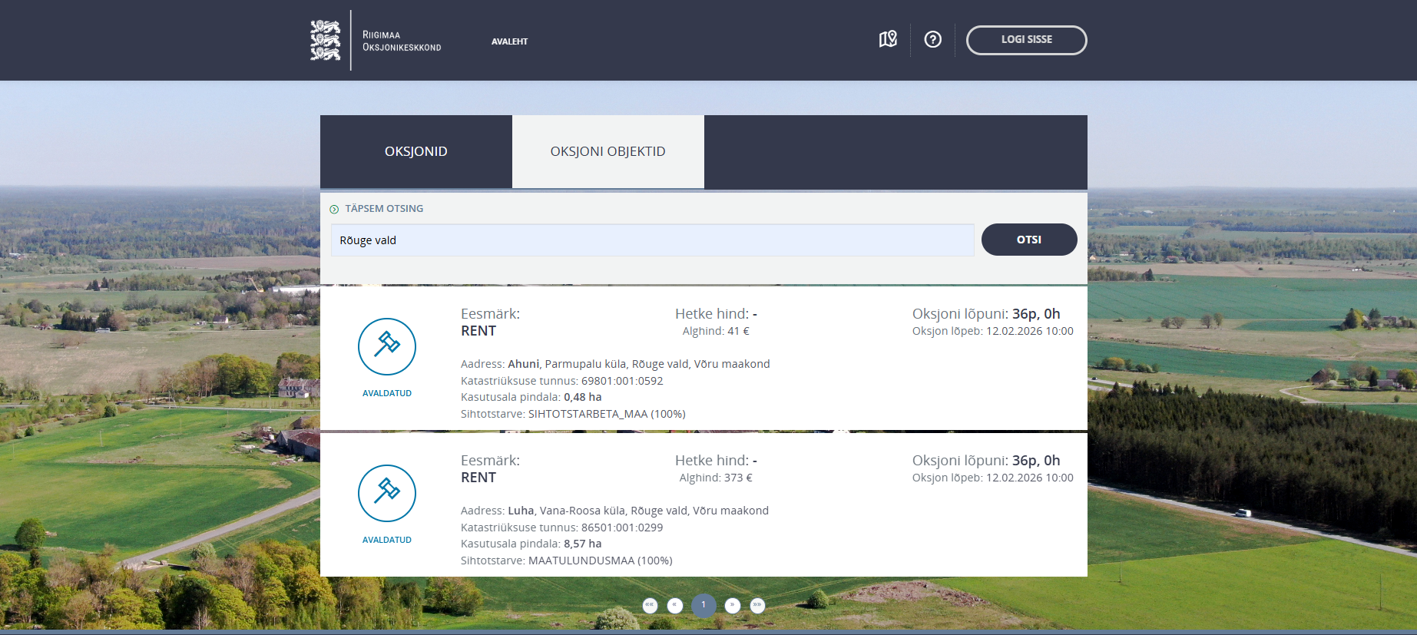Open the map view icon in header

coord(888,39)
